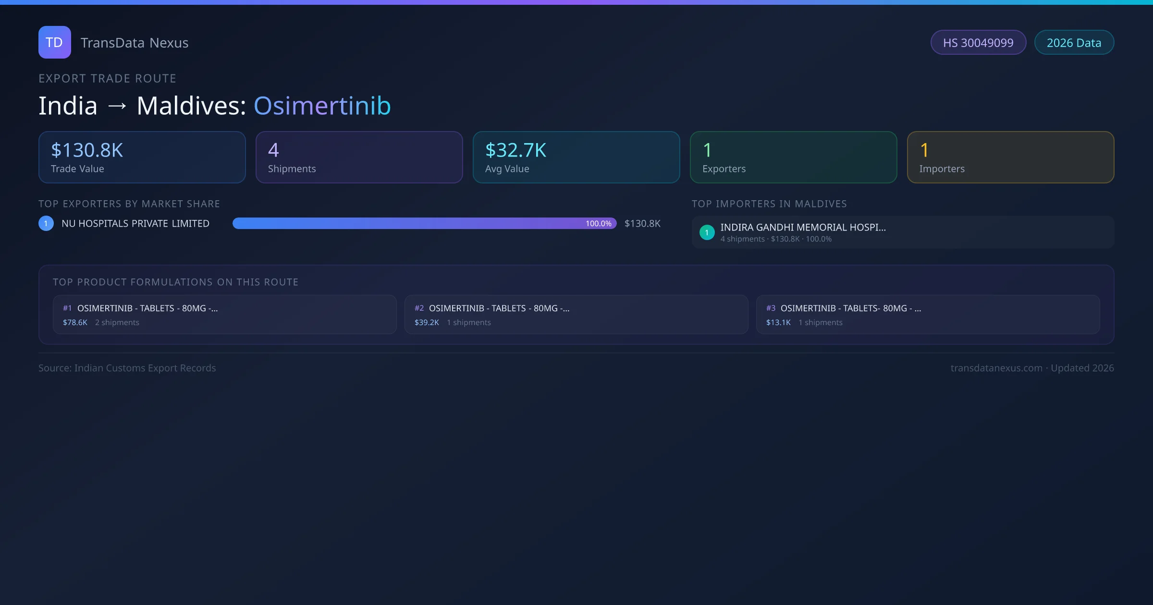Open transdatanexus.com footer link
Image resolution: width=1153 pixels, height=605 pixels.
[996, 368]
